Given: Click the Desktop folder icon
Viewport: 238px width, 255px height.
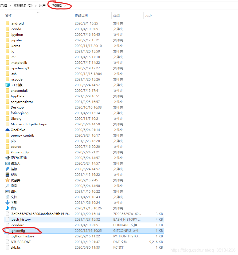Looking at the screenshot, I should click(7, 107).
